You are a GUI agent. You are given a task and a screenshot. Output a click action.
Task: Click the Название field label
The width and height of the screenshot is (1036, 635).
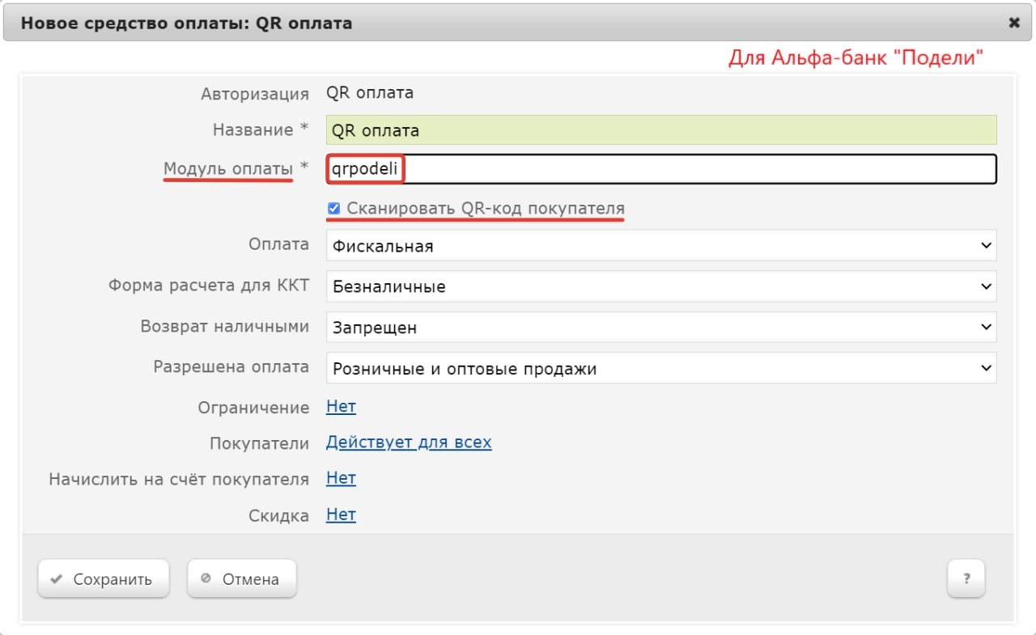253,130
